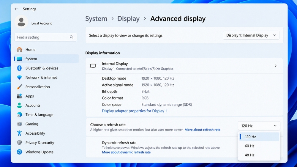Expand the Internal Display row chevron
297x167 pixels.
click(x=276, y=66)
